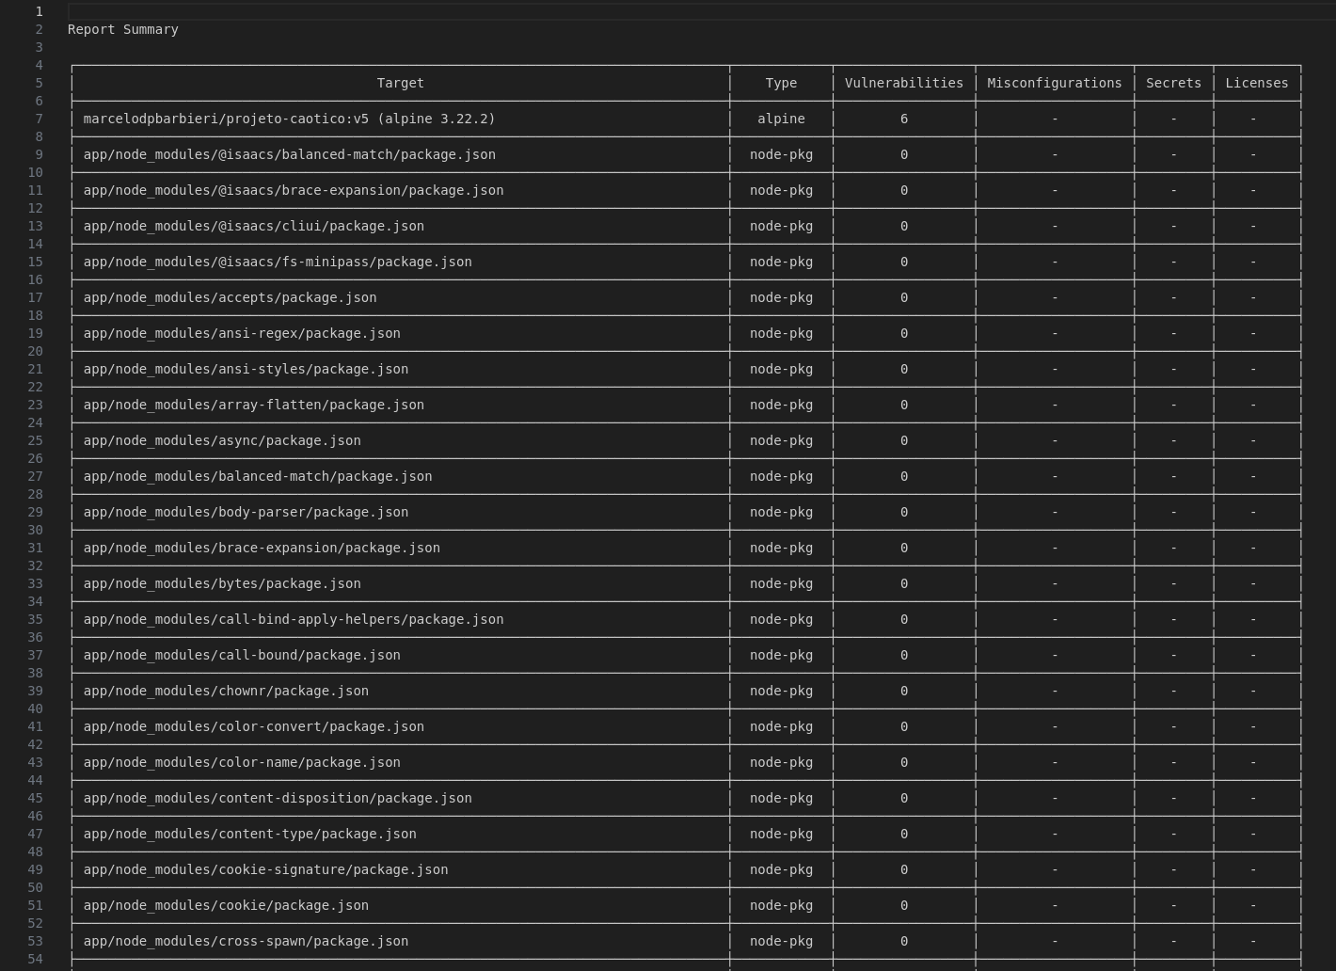Click the "Vulnerabilities" column header
The width and height of the screenshot is (1336, 971).
[x=903, y=83]
